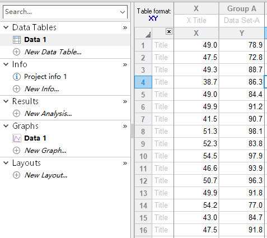
Task: Click the plus icon beside New Layout
Action: 16,175
